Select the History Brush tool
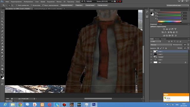Viewport: 190px width, 107px height. tap(2, 40)
